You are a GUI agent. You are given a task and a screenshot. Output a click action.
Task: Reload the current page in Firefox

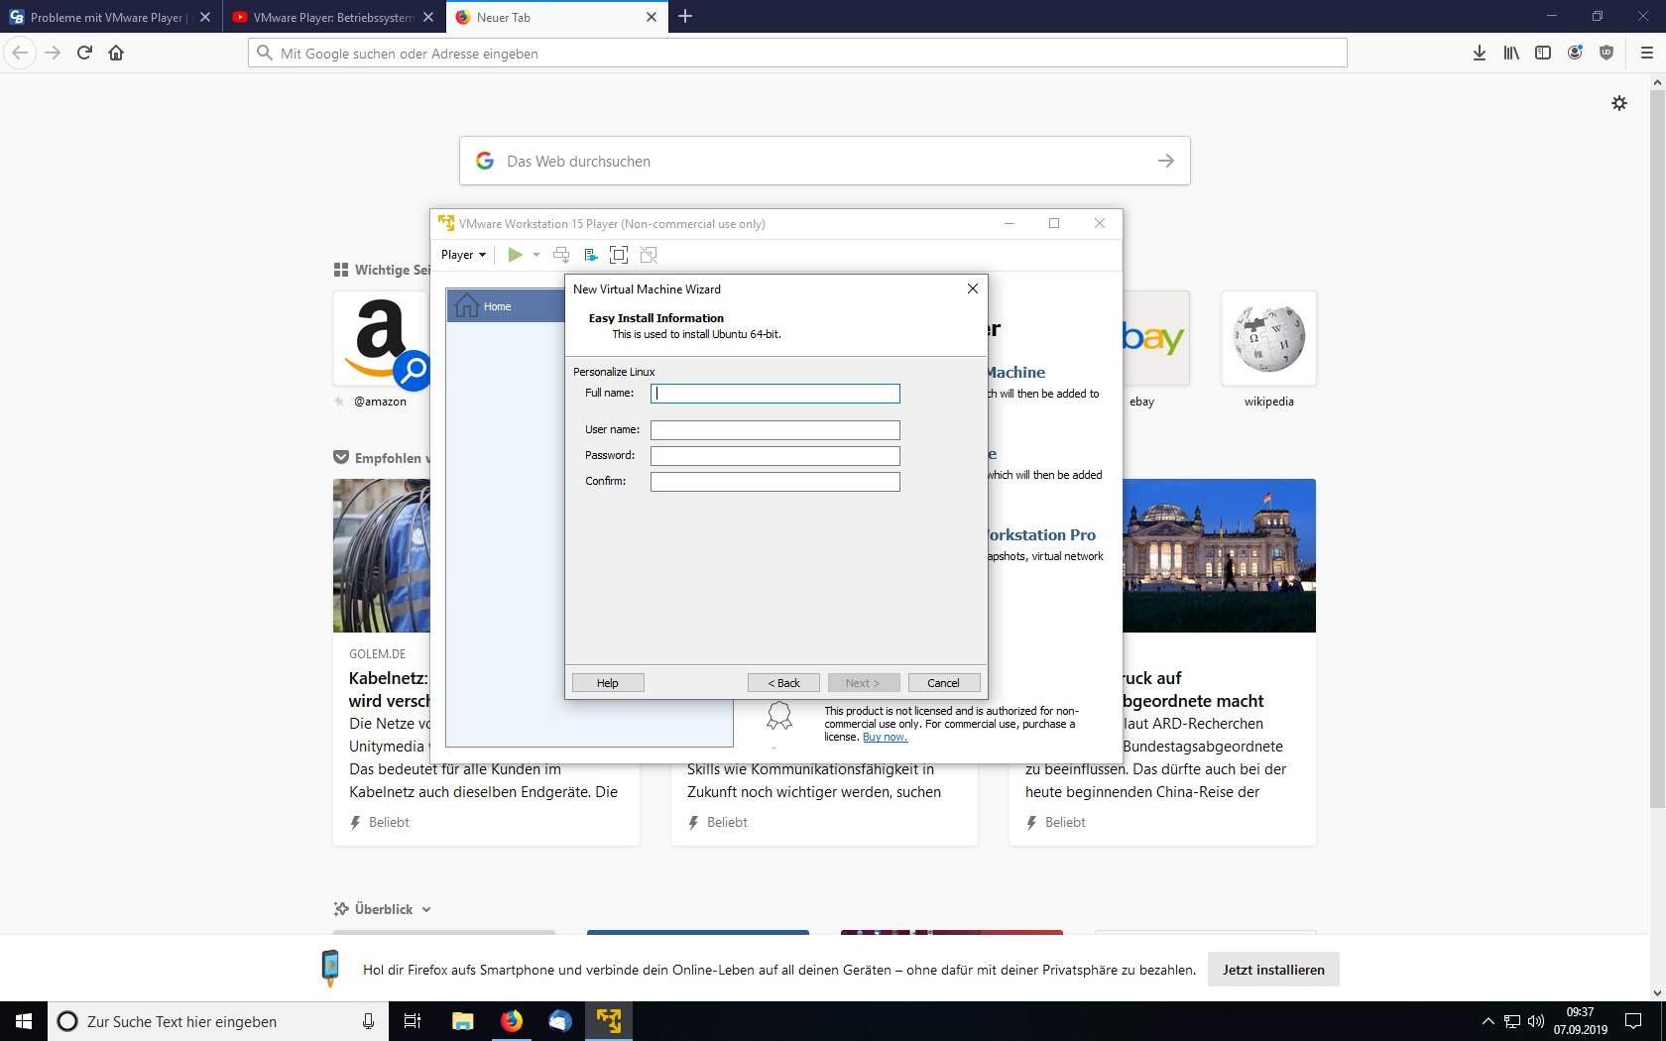tap(84, 53)
